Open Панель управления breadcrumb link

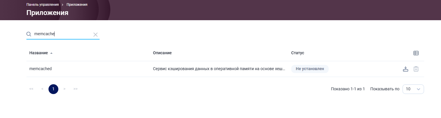coord(43,5)
